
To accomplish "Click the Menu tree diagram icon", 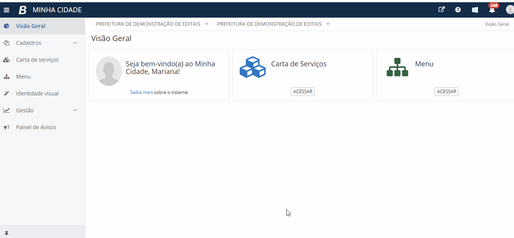I will [x=397, y=67].
